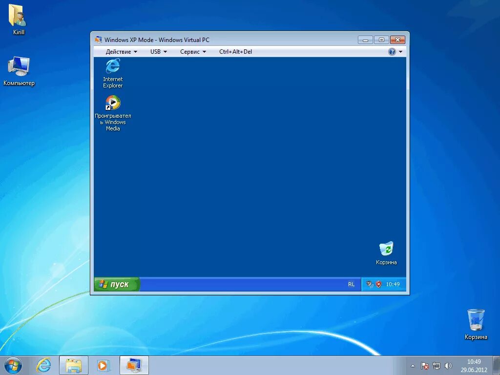The height and width of the screenshot is (375, 500).
Task: Click the red security shield icon in XP tray
Action: (x=378, y=284)
